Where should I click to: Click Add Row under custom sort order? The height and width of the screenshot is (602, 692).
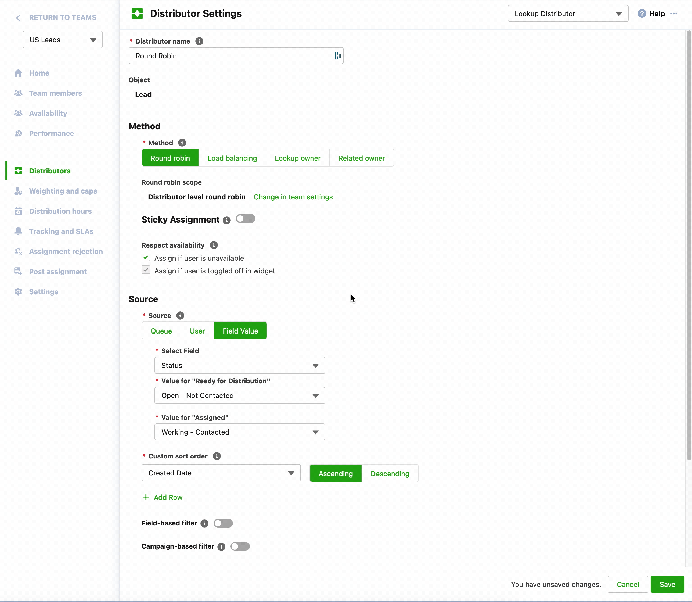click(x=163, y=497)
